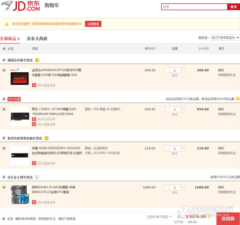This screenshot has height=225, width=240.
Task: Increase quantity of the ONDA GTX950
Action: [x=182, y=109]
